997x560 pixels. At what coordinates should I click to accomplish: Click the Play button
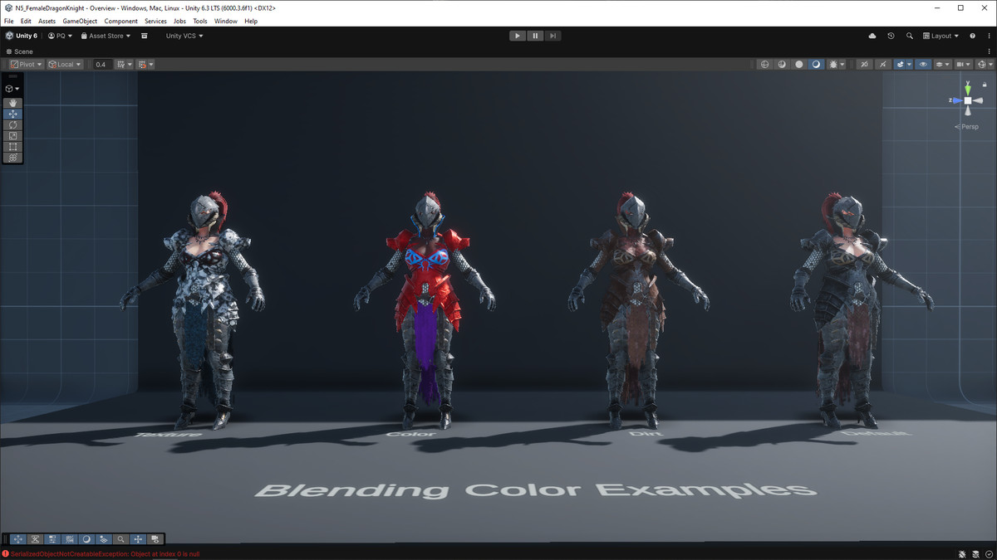[x=517, y=36]
